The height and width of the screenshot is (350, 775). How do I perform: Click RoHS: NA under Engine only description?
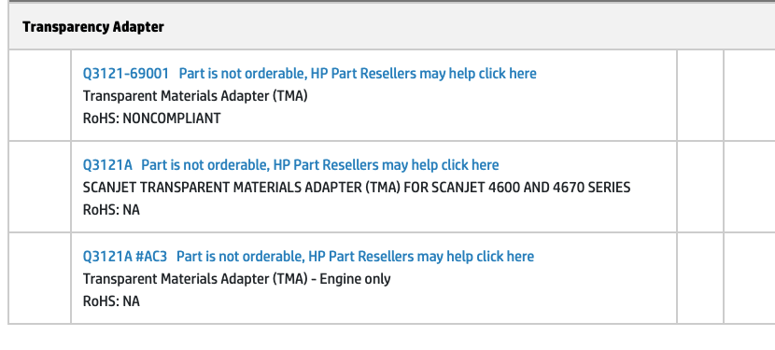click(111, 301)
